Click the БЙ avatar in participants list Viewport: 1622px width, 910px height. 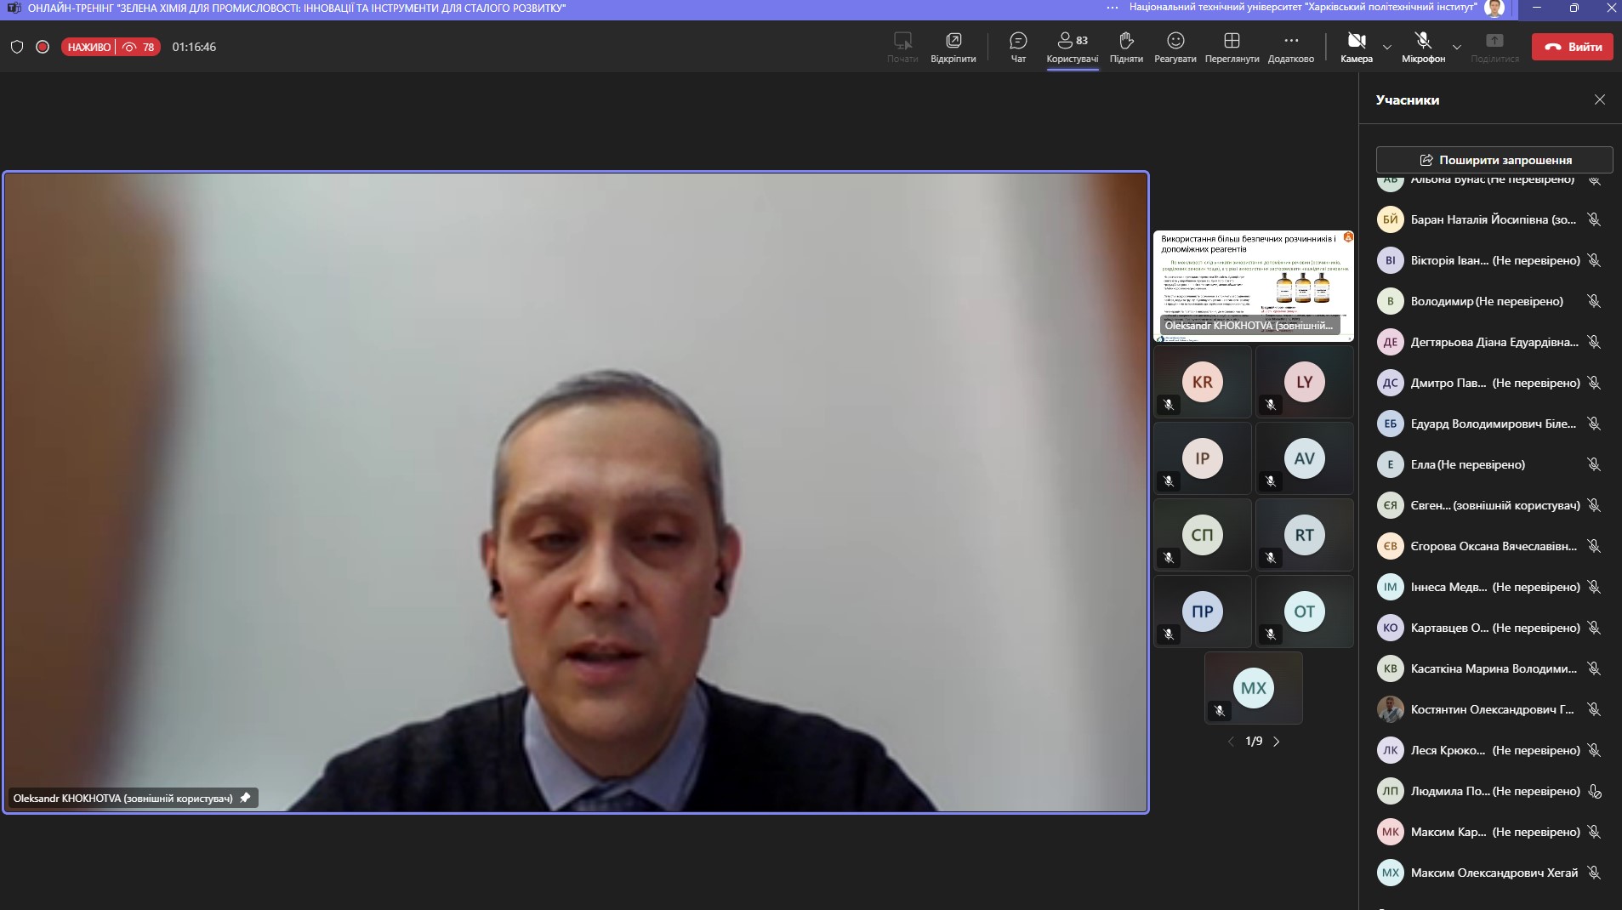click(1391, 219)
